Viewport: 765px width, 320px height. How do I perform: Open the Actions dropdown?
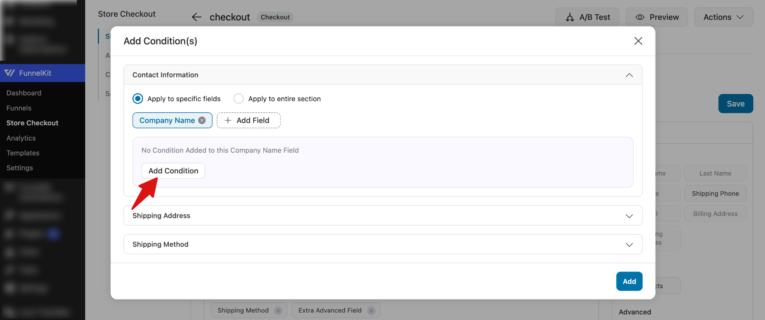coord(724,17)
